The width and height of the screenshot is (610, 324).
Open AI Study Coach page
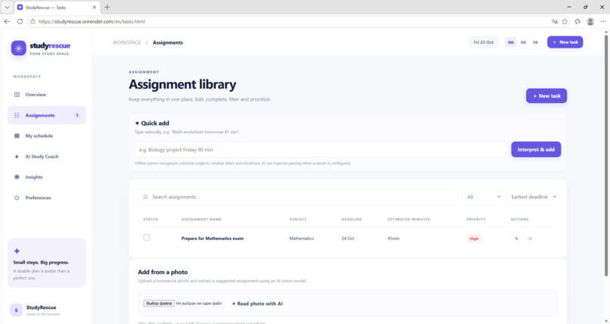(x=47, y=157)
